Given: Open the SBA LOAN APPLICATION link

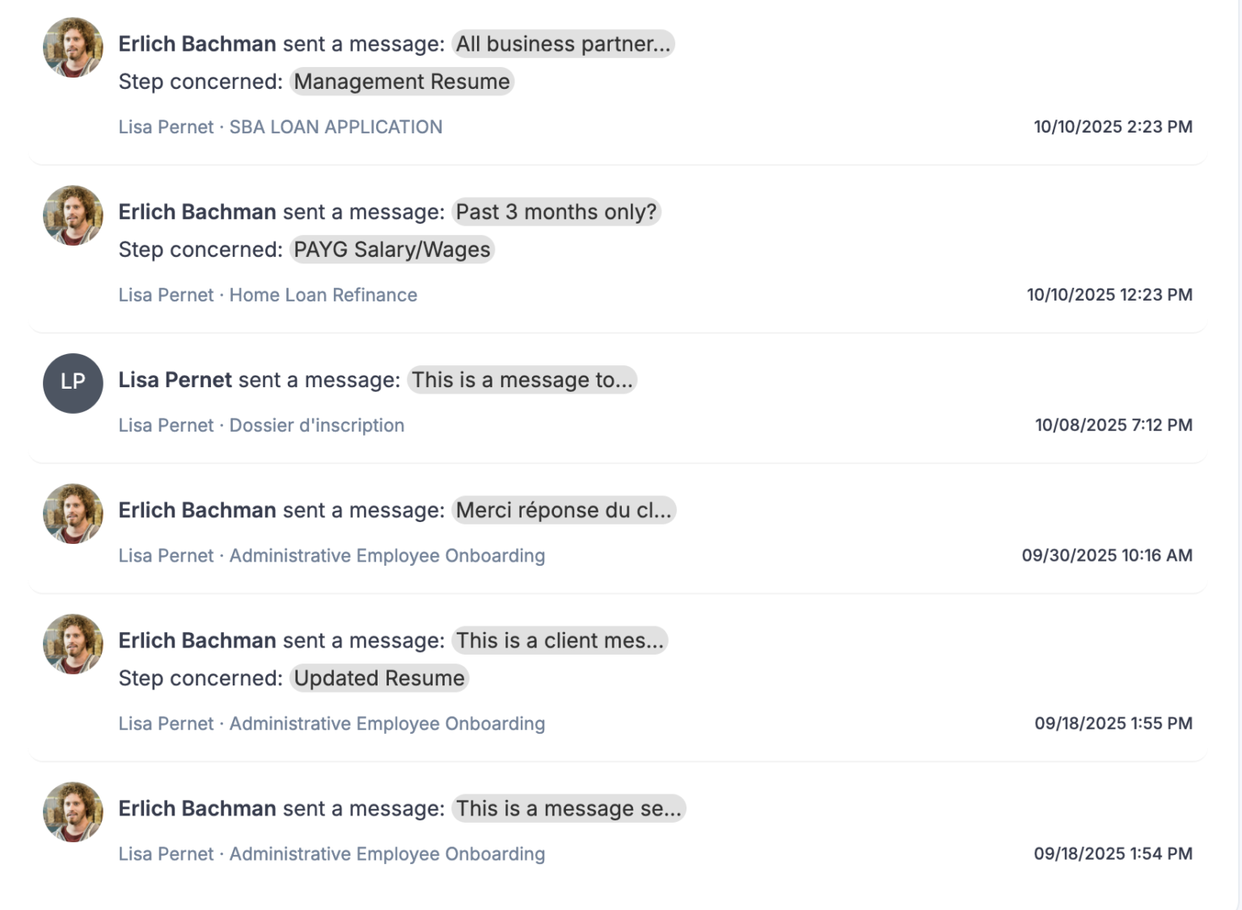Looking at the screenshot, I should click(x=335, y=127).
